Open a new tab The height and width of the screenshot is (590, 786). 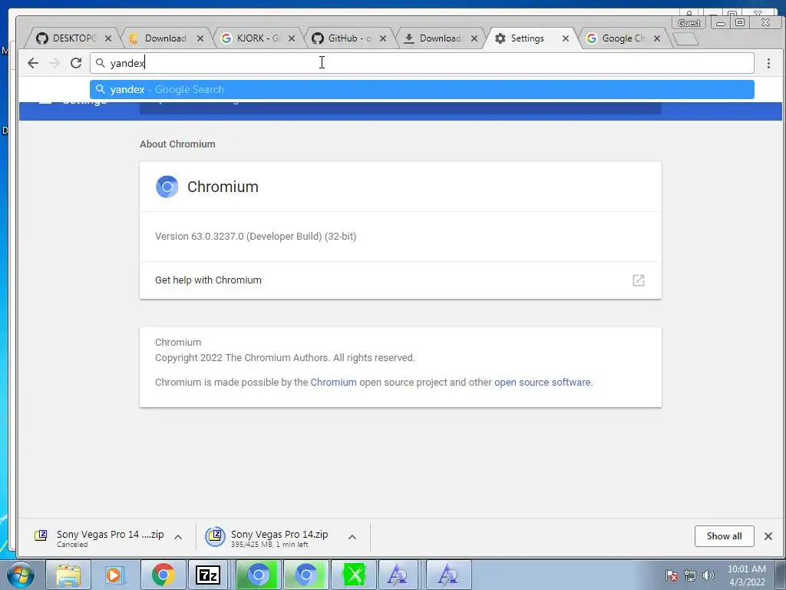tap(685, 38)
